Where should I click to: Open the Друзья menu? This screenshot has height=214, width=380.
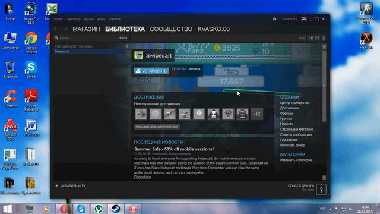click(88, 19)
